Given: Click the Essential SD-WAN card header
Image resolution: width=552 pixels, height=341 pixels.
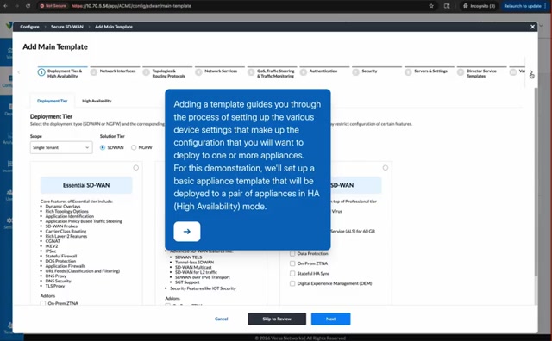Looking at the screenshot, I should click(x=86, y=185).
